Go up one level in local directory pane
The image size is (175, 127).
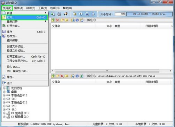pos(53,76)
